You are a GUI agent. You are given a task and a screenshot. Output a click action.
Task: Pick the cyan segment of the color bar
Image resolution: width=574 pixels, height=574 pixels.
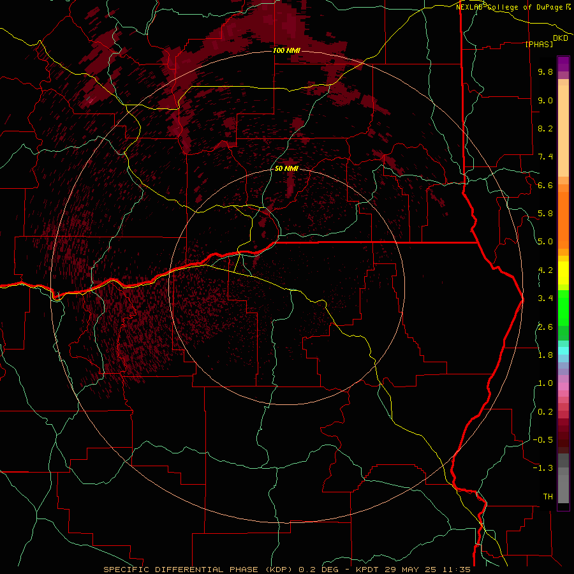[563, 351]
